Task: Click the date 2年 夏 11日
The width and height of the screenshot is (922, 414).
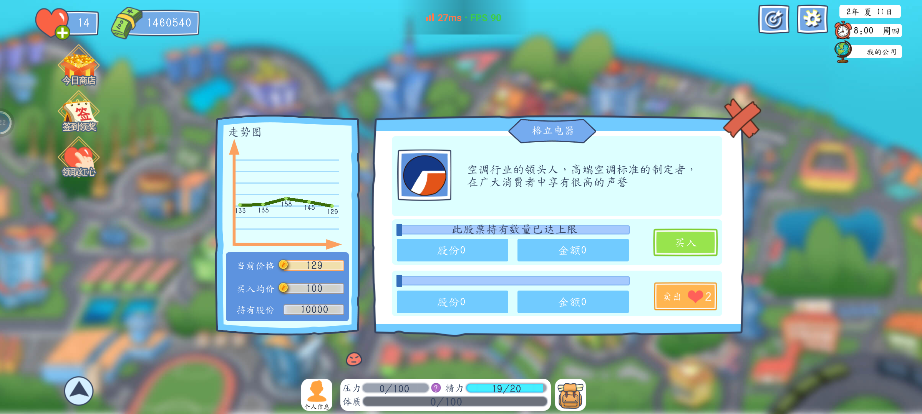Action: [x=870, y=12]
